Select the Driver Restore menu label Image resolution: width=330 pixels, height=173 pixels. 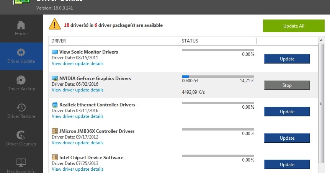pyautogui.click(x=21, y=116)
